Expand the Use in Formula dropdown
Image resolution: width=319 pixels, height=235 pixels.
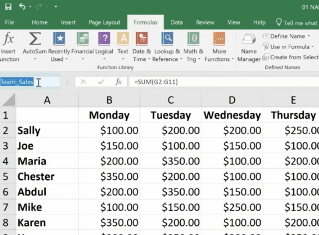coord(312,47)
